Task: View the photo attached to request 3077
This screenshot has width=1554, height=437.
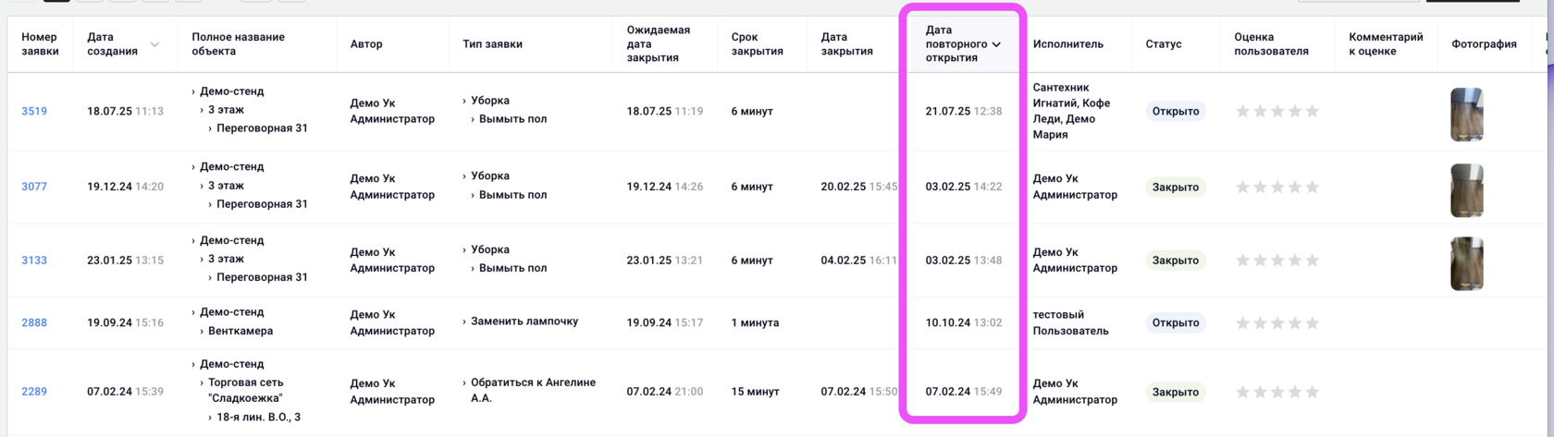Action: pyautogui.click(x=1466, y=190)
